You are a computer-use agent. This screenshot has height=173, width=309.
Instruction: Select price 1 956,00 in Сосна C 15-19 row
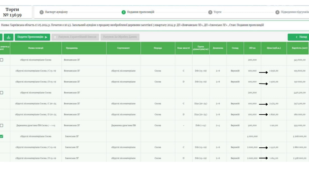[274, 71]
